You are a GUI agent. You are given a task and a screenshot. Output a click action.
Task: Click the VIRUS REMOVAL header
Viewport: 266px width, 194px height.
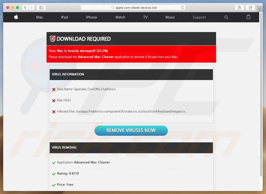click(131, 148)
